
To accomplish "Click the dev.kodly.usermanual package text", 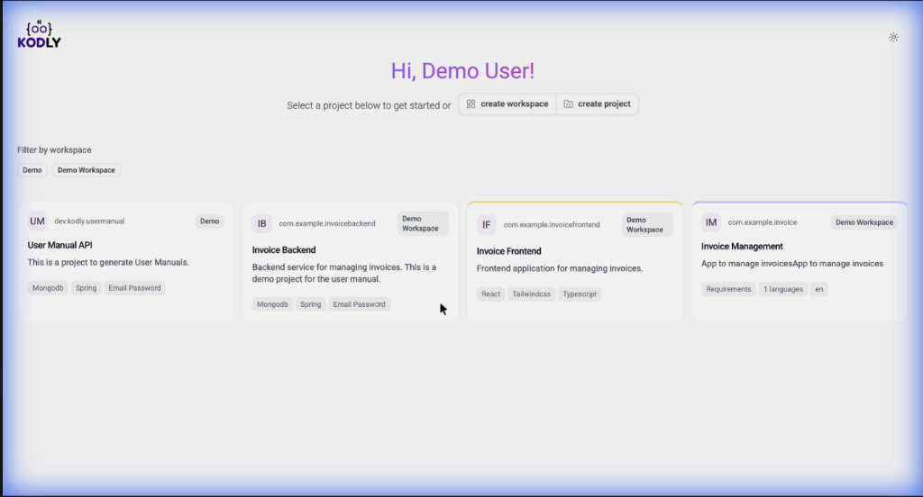I will [x=89, y=221].
